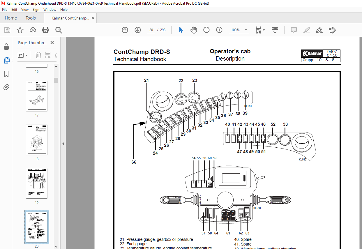Delete selected page thumbnails trash icon
This screenshot has height=249, width=362.
(38, 55)
